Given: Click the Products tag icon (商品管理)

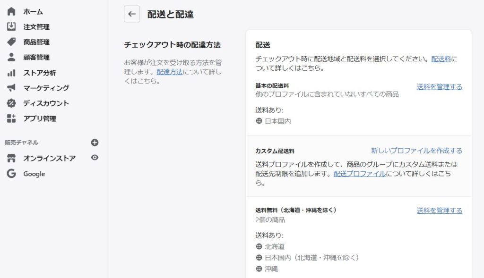Looking at the screenshot, I should [x=11, y=42].
